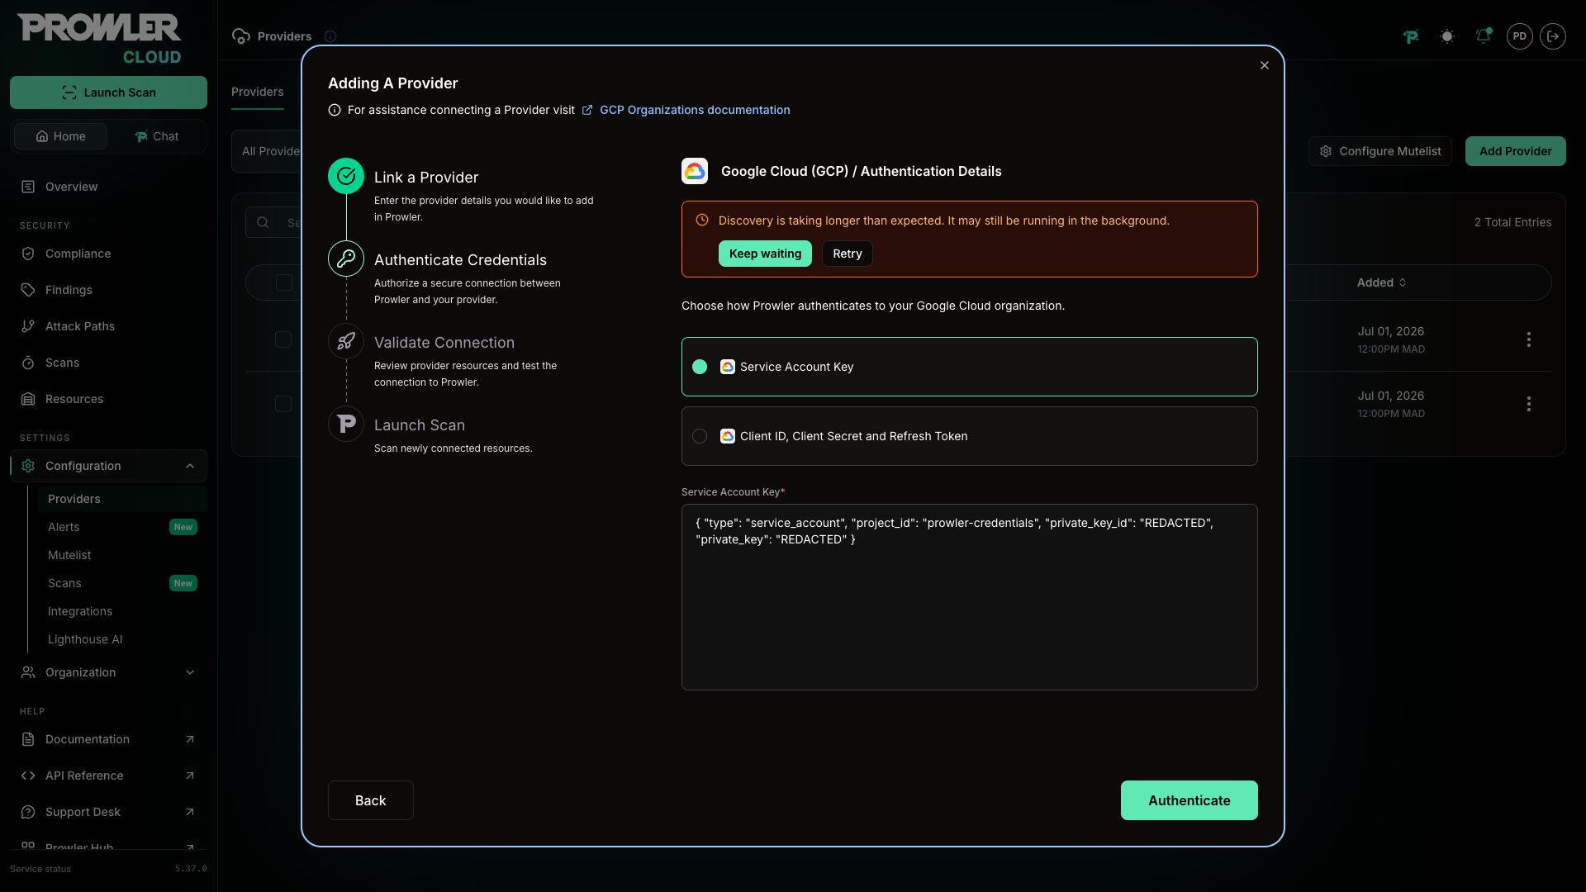Click the Prowler Cloud logo
This screenshot has width=1586, height=892.
pos(99,39)
